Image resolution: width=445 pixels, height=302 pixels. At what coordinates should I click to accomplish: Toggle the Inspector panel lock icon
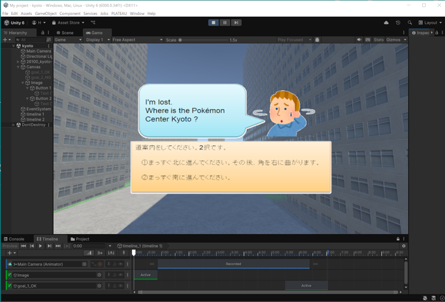(437, 33)
